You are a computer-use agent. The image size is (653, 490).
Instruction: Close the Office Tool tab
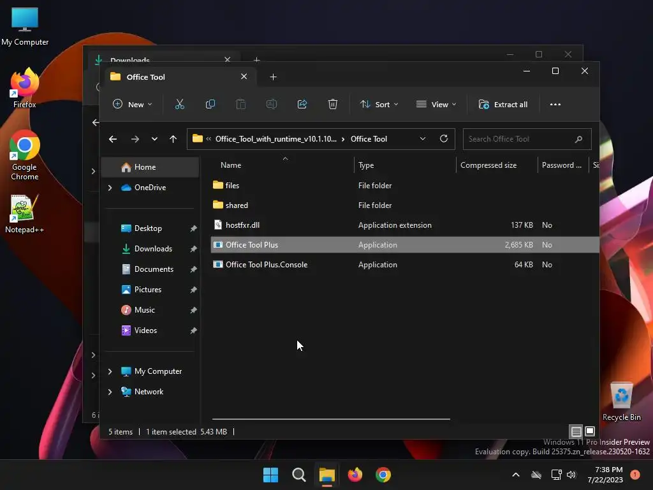(x=244, y=77)
